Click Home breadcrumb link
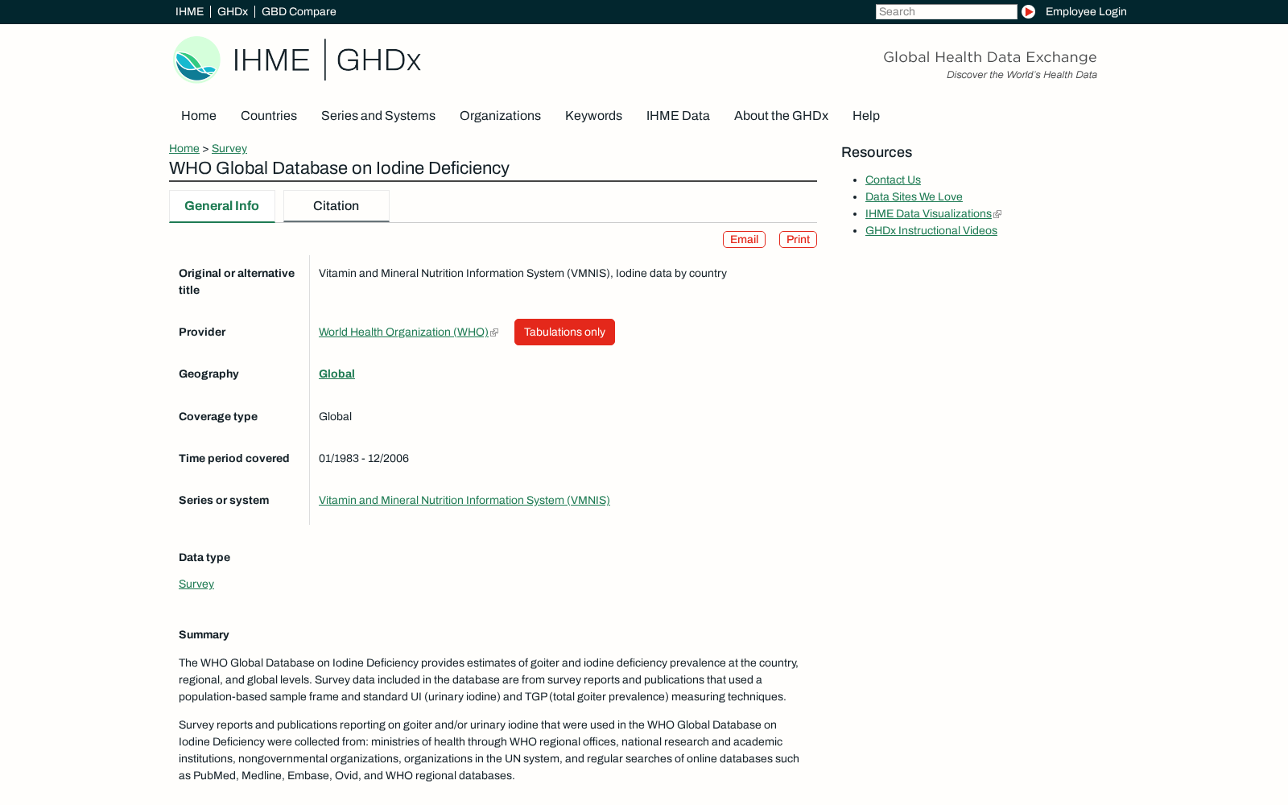Screen dimensions: 1288x805 click(184, 149)
